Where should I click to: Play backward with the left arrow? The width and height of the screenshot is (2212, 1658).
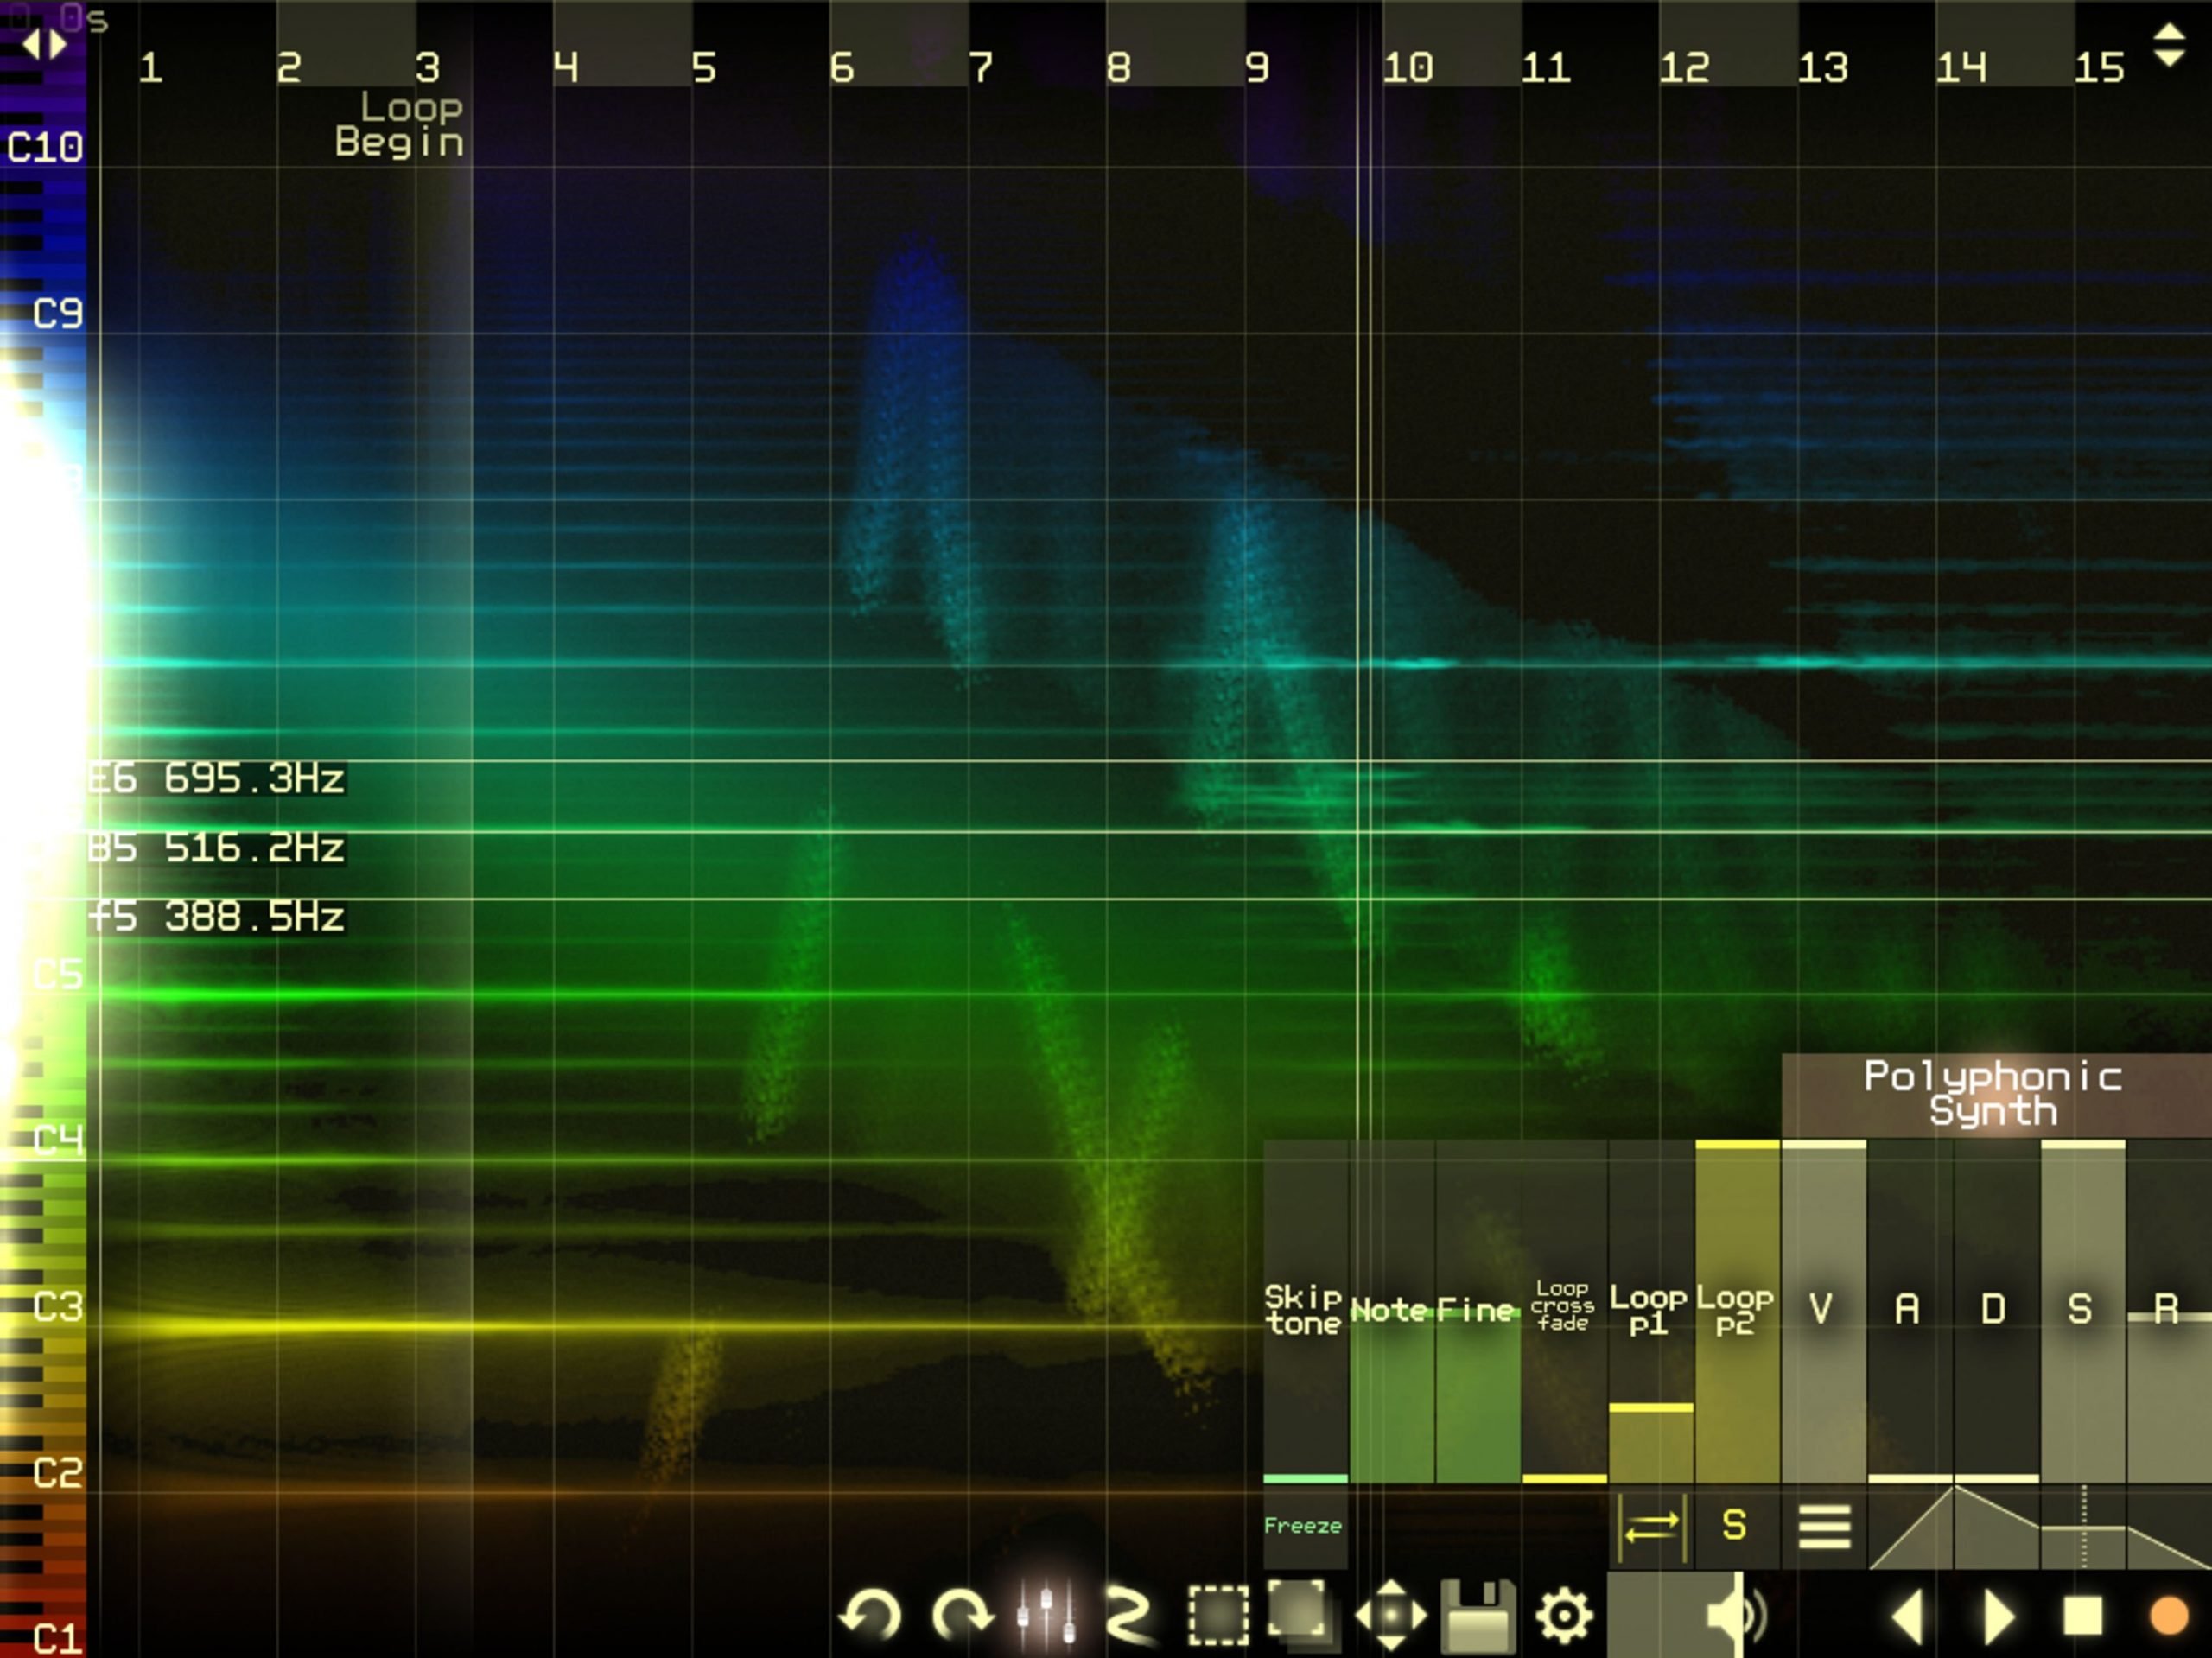pyautogui.click(x=1908, y=1615)
